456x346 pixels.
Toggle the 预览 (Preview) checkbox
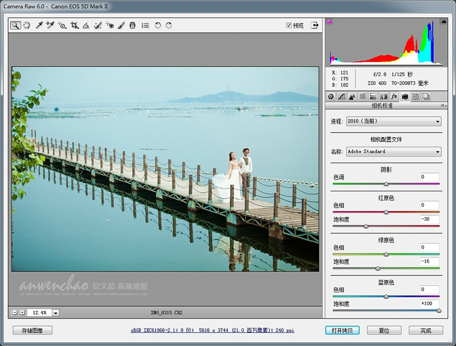pyautogui.click(x=288, y=26)
